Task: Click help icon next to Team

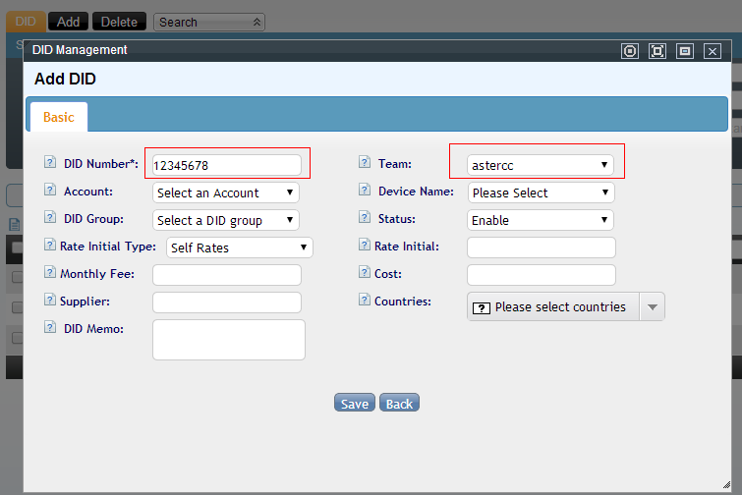Action: [365, 163]
